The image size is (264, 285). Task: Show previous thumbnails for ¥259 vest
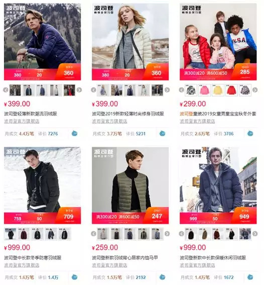(93, 234)
